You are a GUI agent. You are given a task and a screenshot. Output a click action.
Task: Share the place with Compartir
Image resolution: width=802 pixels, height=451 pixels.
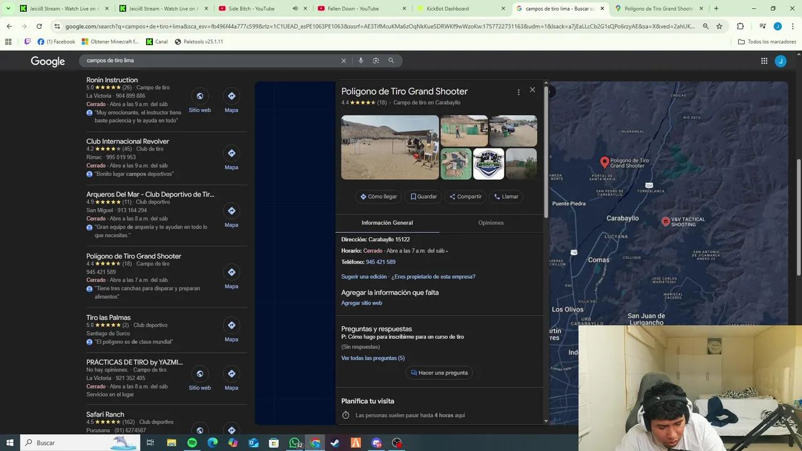[x=465, y=197]
